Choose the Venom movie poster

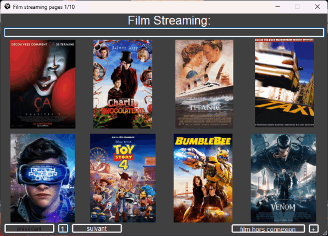[x=284, y=178]
